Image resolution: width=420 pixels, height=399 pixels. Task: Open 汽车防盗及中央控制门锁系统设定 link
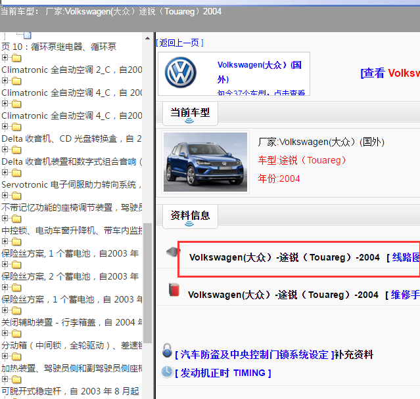254,355
